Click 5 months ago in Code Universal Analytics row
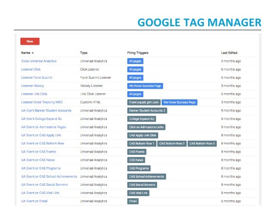275x206 pixels. [231, 61]
